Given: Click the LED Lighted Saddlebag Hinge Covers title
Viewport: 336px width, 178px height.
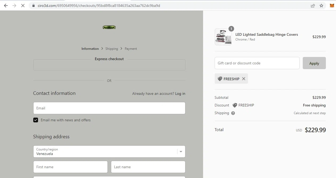Looking at the screenshot, I should (x=267, y=34).
